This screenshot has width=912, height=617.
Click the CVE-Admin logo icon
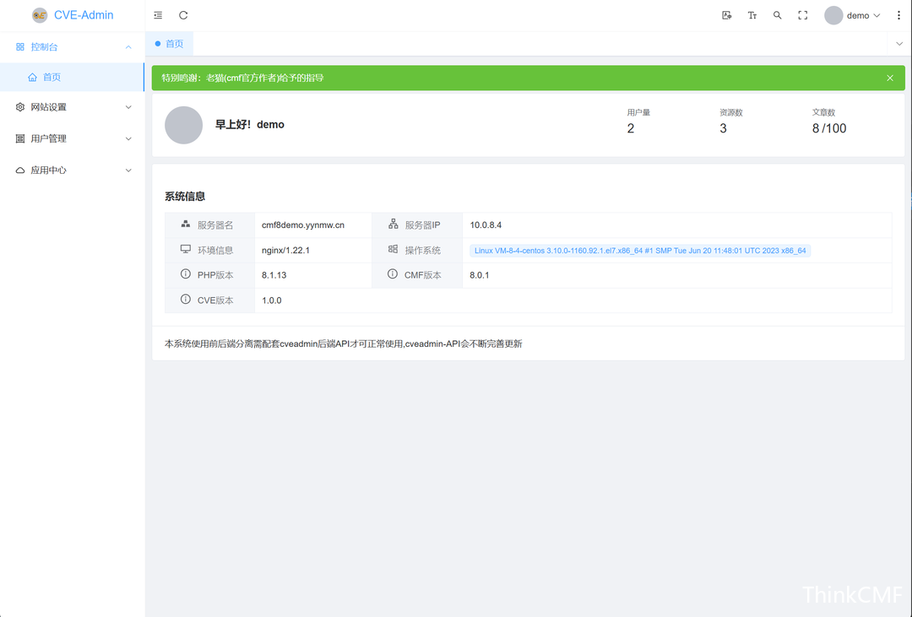(x=40, y=15)
